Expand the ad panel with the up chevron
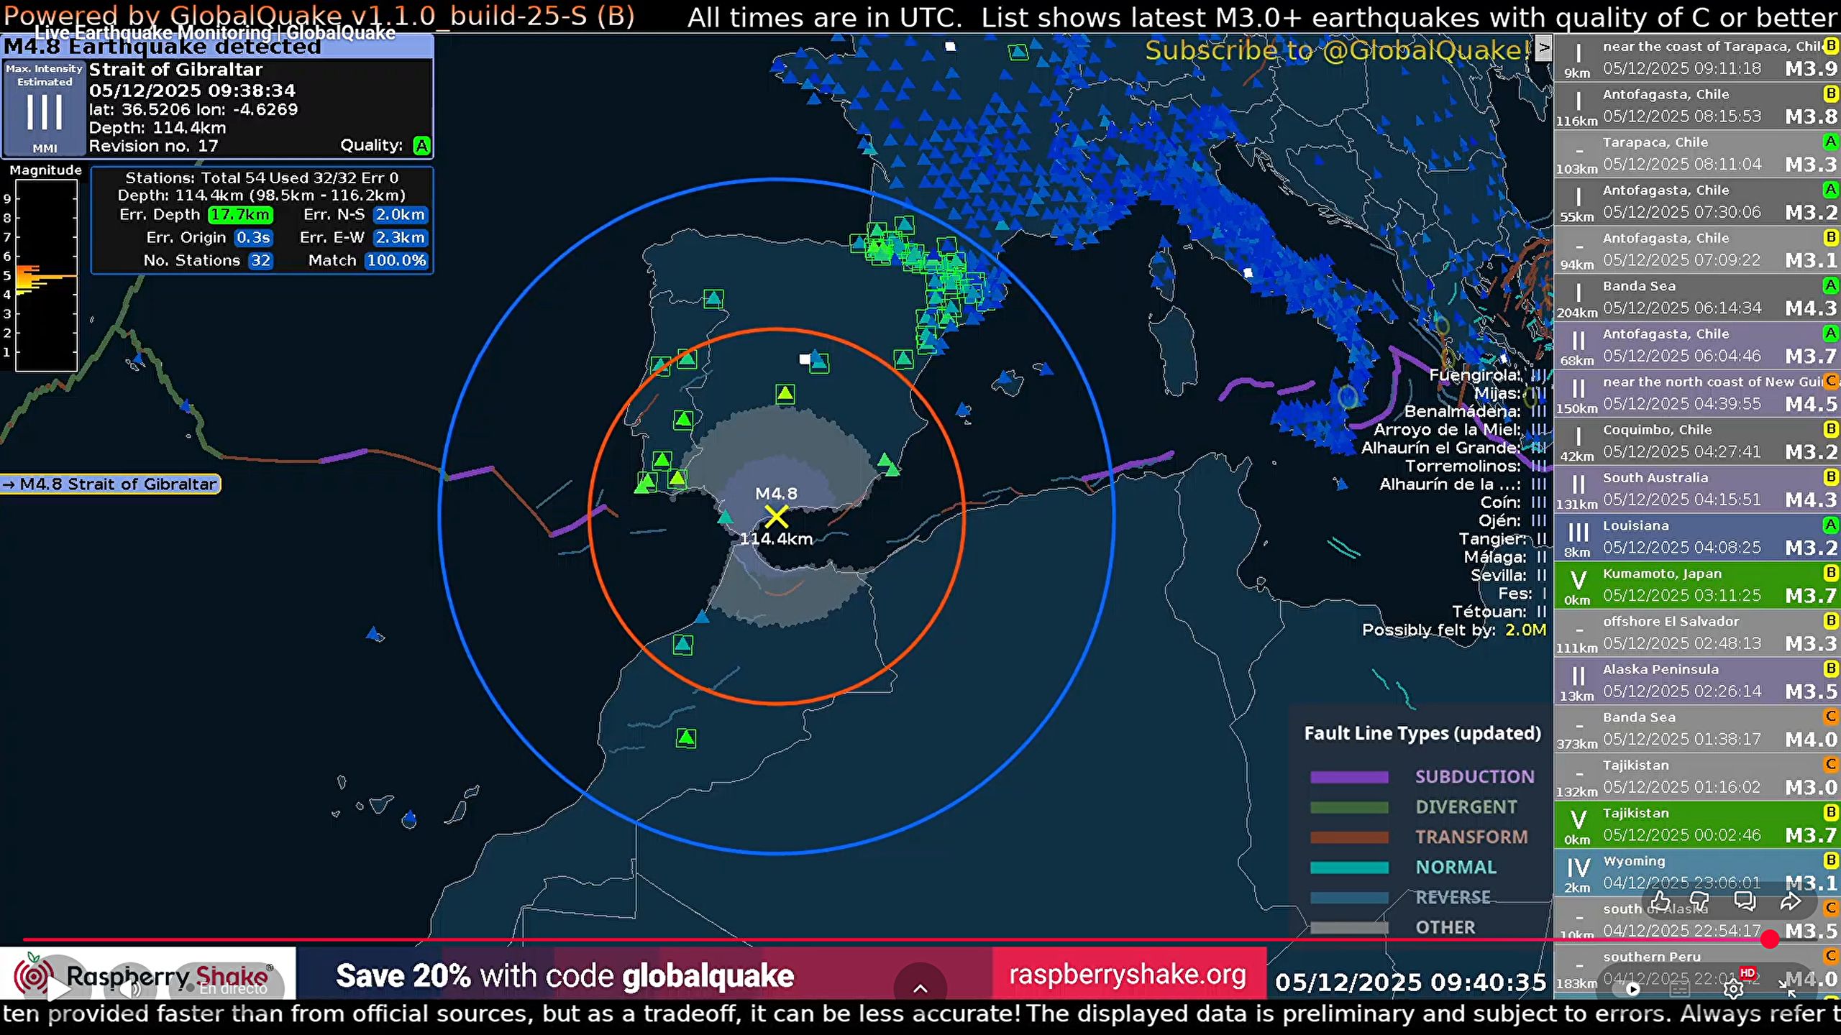 (x=920, y=988)
